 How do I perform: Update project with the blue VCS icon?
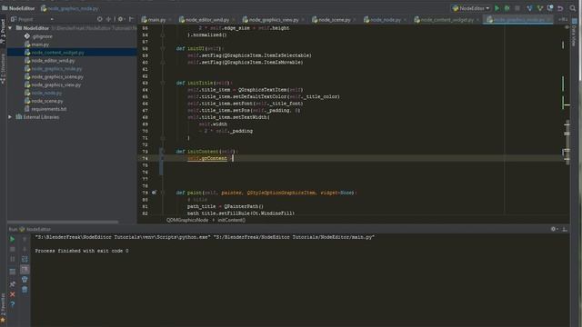click(529, 8)
